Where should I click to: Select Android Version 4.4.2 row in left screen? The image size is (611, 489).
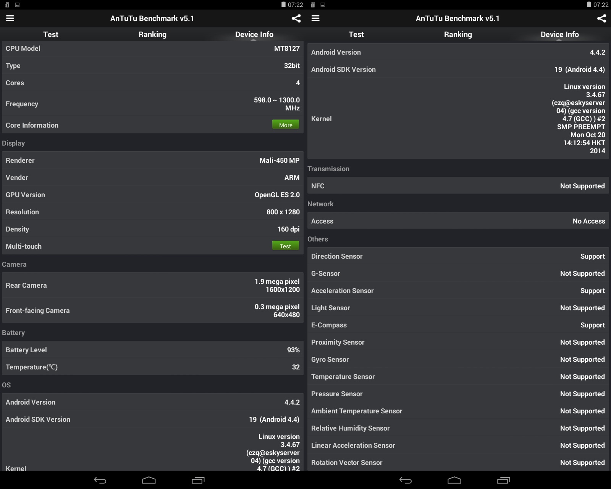[153, 402]
